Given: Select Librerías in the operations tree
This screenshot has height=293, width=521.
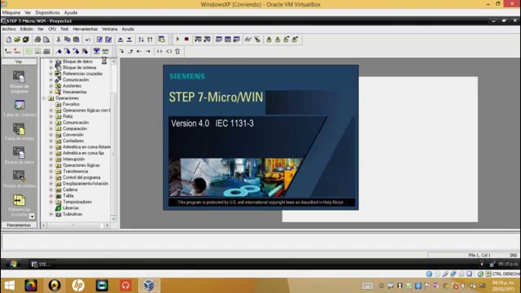Looking at the screenshot, I should [x=71, y=208].
